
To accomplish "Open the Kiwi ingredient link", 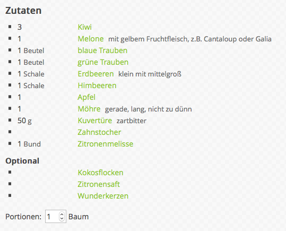I will coord(85,27).
